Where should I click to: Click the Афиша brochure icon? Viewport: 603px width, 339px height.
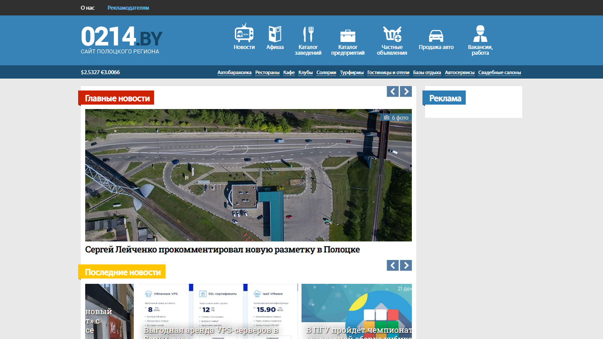coord(275,34)
